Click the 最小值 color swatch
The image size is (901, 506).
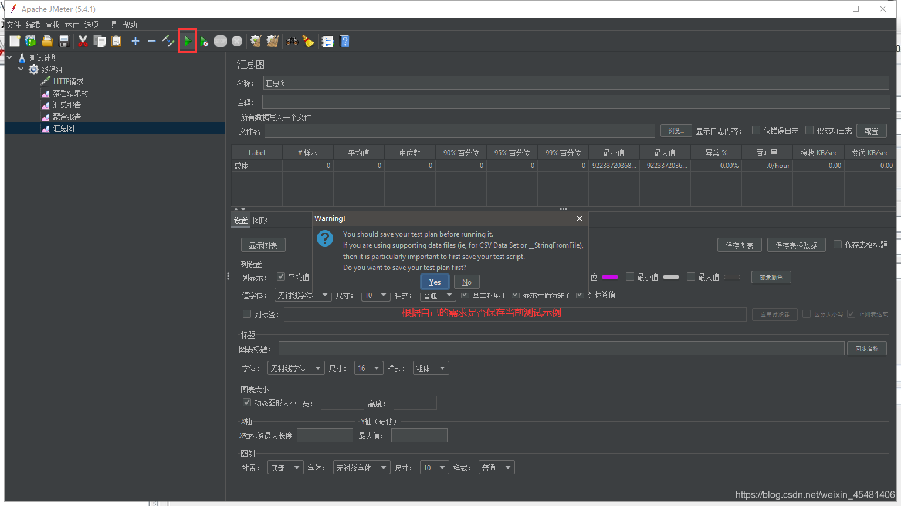tap(671, 277)
